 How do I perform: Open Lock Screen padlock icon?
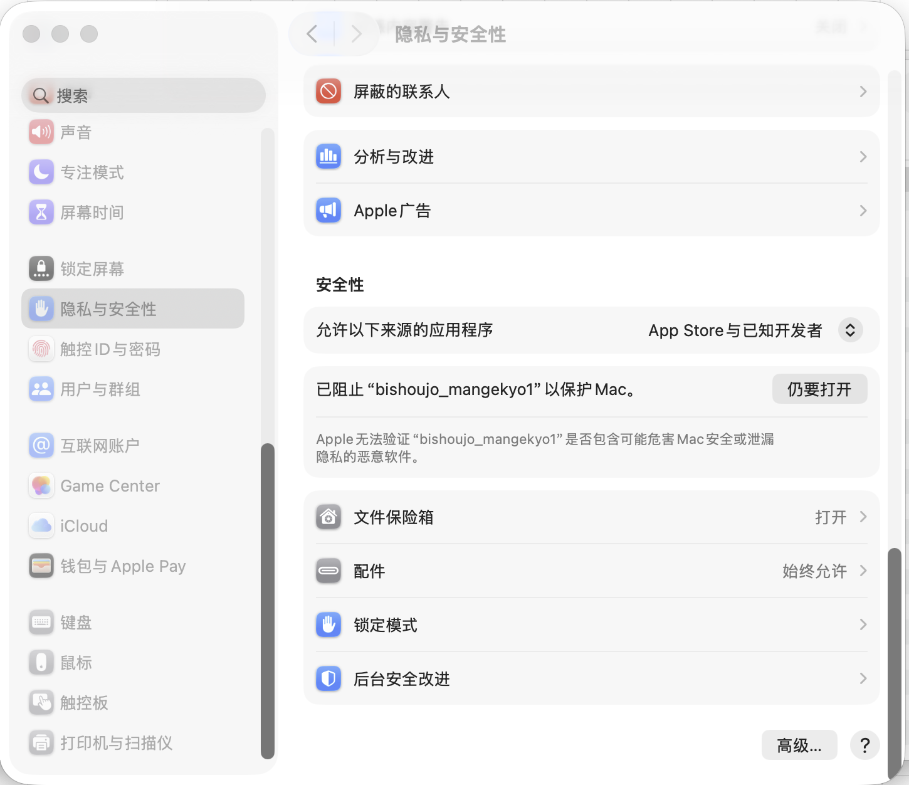point(41,268)
